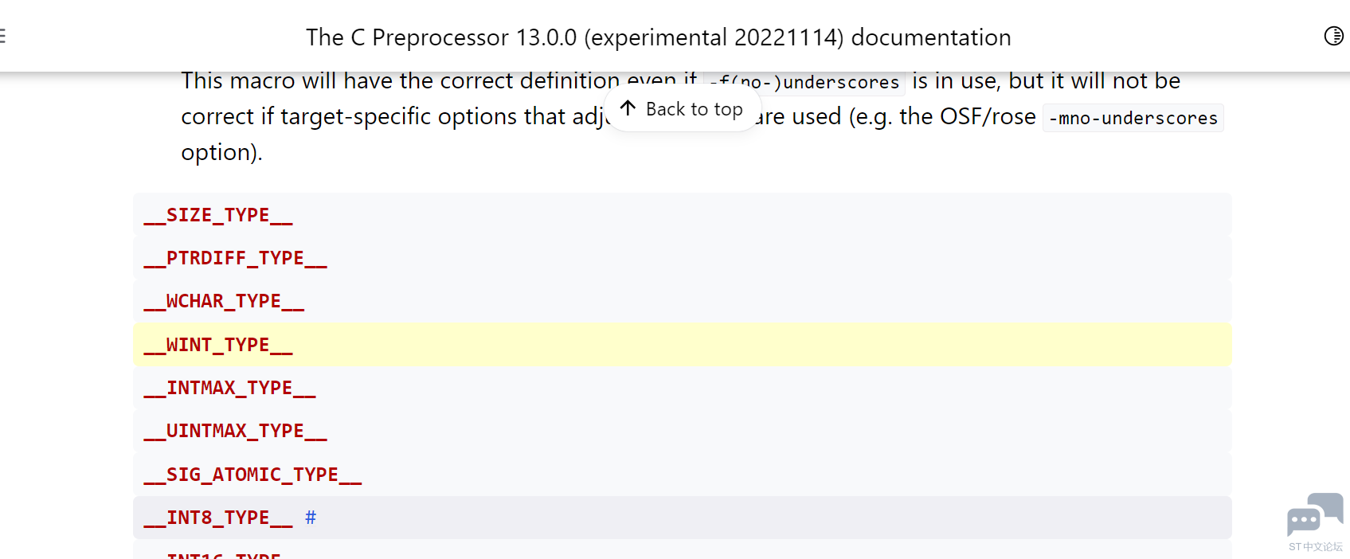Open the hamburger navigation menu
Viewport: 1350px width, 559px height.
tap(2, 36)
